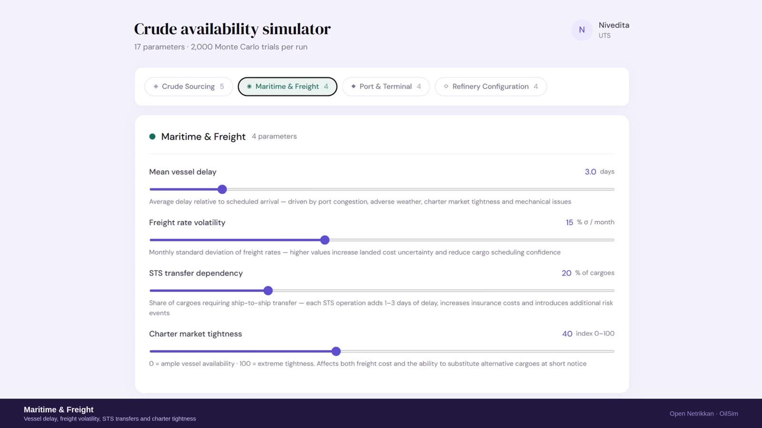The width and height of the screenshot is (762, 428).
Task: Open the Refinery Configuration tab
Action: [x=491, y=87]
